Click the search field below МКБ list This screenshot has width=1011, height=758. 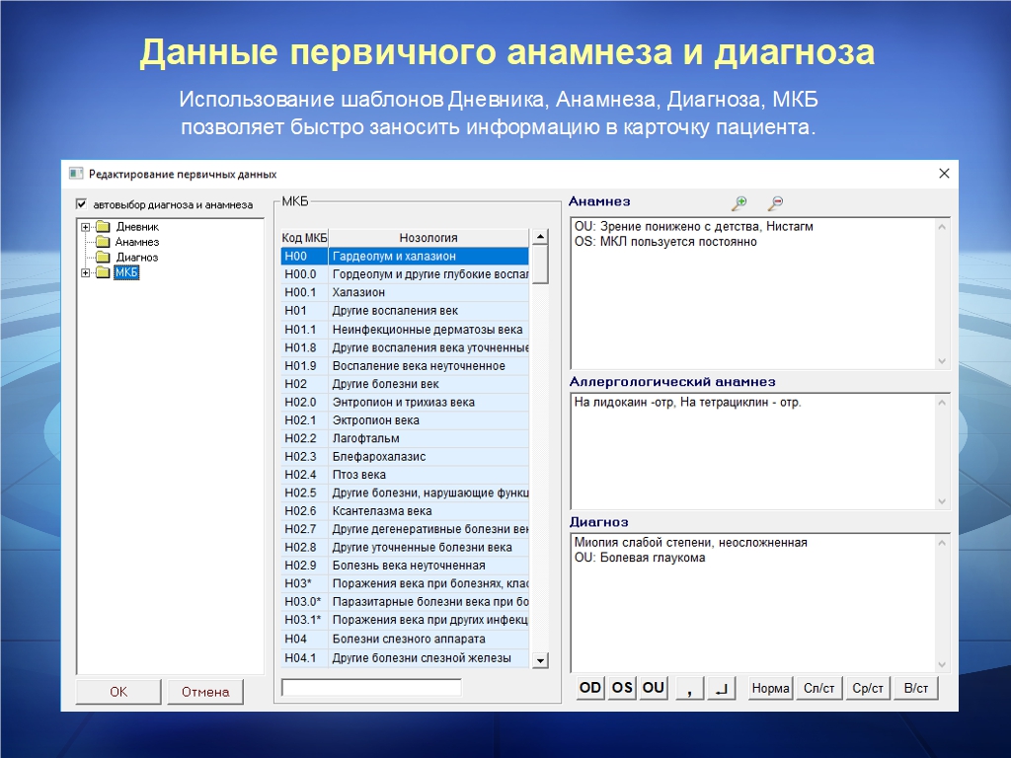(x=371, y=687)
